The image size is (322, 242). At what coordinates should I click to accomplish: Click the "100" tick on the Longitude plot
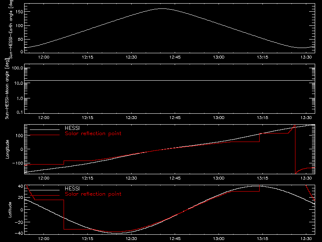click(x=19, y=136)
